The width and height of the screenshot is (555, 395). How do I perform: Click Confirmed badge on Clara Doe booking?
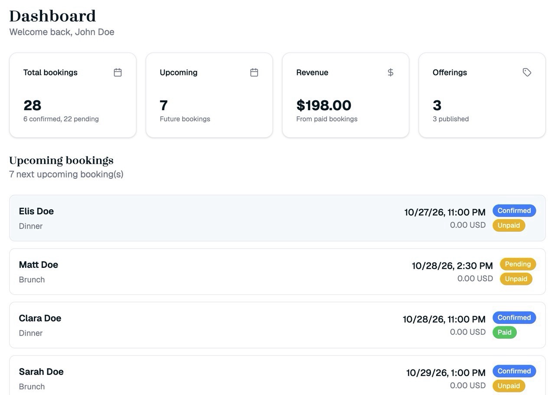(x=514, y=317)
